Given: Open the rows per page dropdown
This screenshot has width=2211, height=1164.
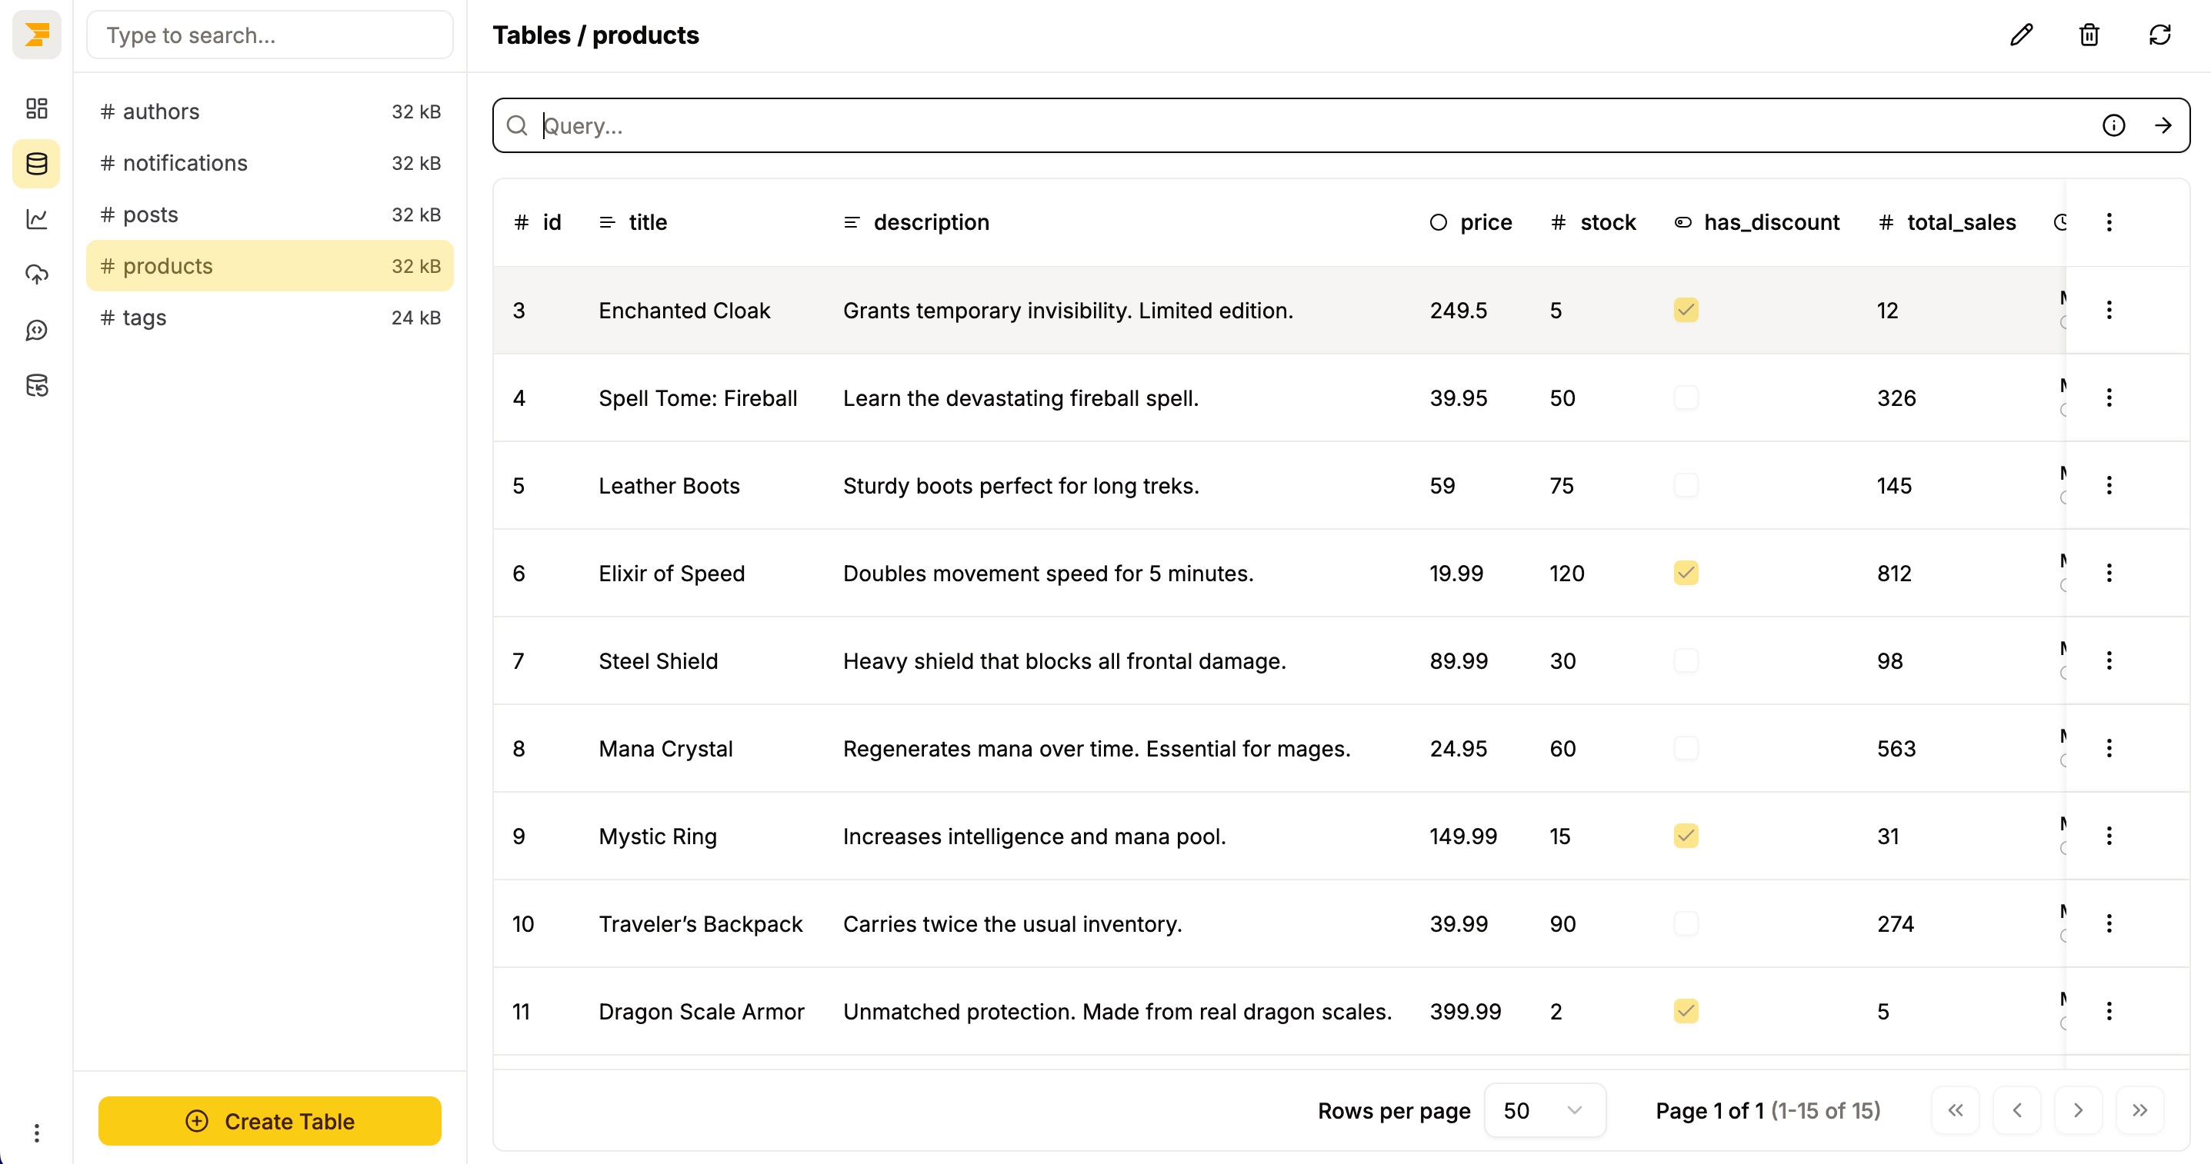Looking at the screenshot, I should (x=1544, y=1111).
